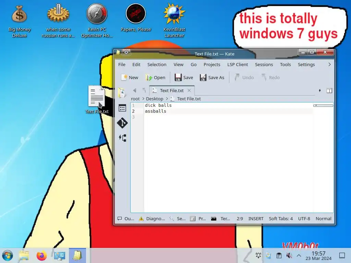Expand hidden menus with the chevron arrow
This screenshot has height=263, width=351.
329,65
